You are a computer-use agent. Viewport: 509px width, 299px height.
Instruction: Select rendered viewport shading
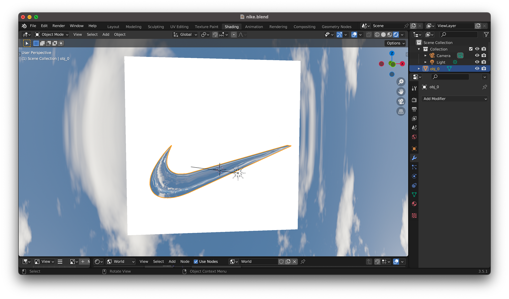tap(396, 34)
